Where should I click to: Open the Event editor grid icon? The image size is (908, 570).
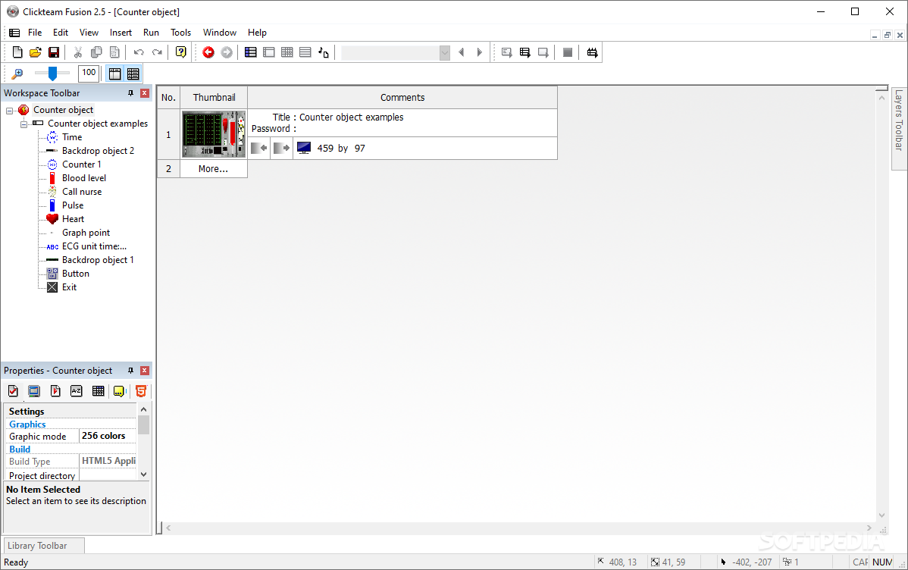click(x=286, y=52)
